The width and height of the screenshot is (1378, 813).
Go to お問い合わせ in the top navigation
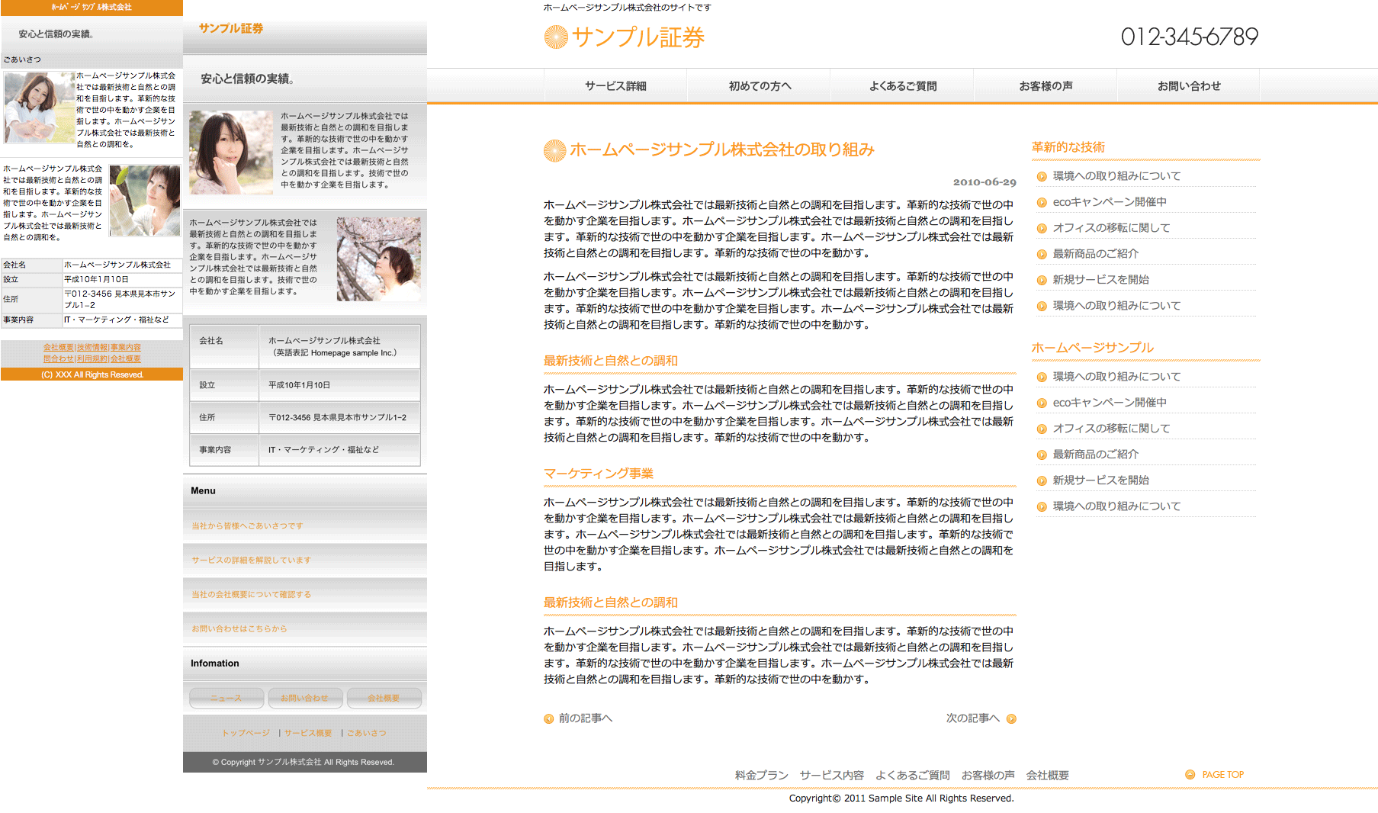[x=1188, y=86]
